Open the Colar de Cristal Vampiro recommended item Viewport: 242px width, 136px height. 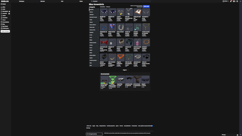tap(104, 79)
